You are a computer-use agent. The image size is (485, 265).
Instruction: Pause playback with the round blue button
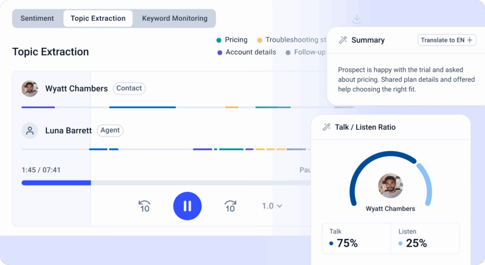coord(187,206)
